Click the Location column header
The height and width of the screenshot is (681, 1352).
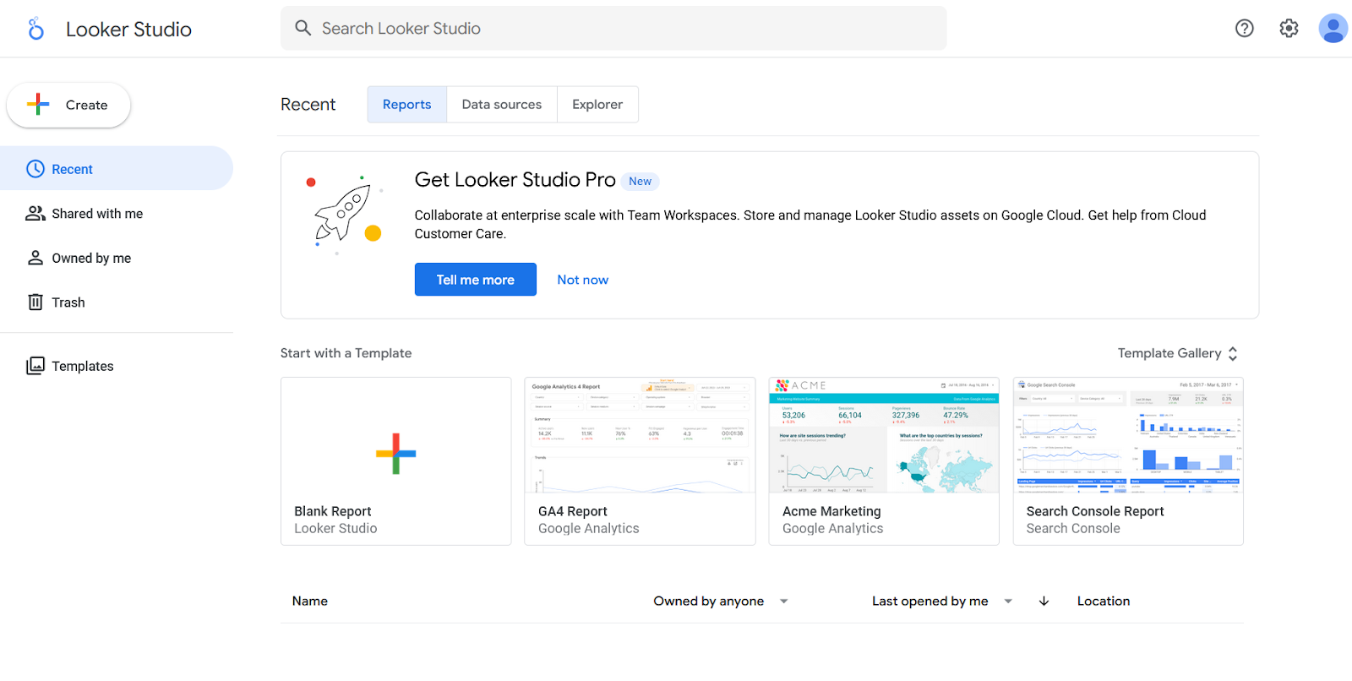[1104, 601]
